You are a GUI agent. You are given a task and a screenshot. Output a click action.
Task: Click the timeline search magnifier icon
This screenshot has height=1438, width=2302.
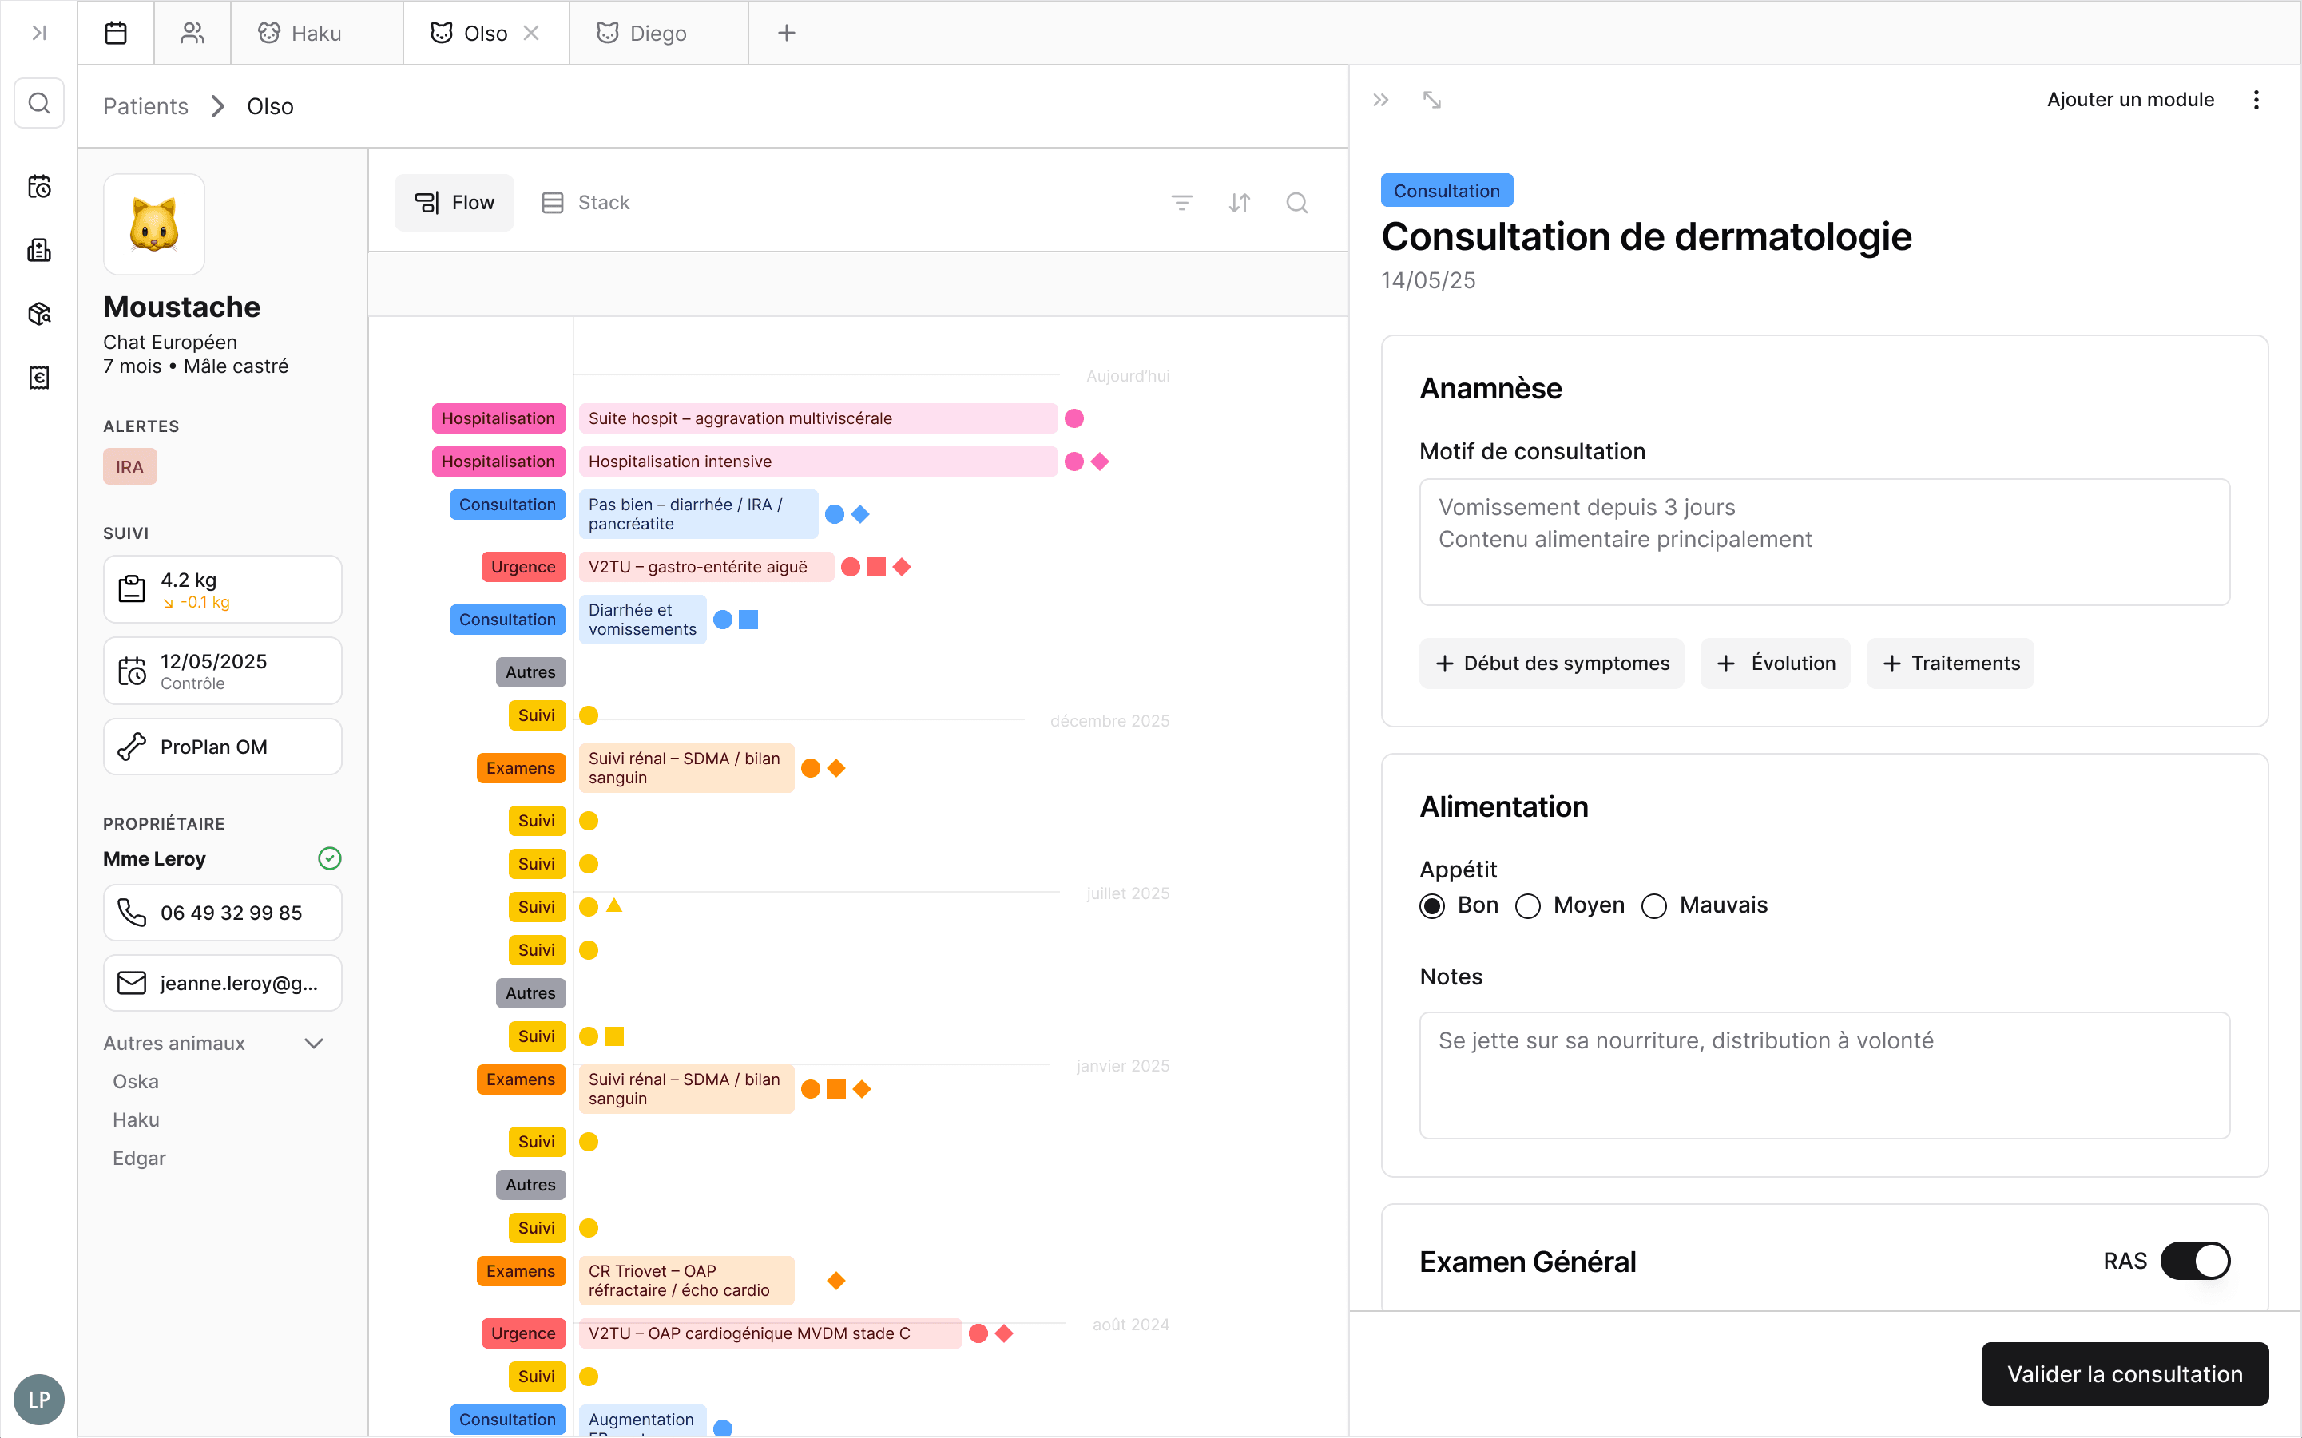1296,203
